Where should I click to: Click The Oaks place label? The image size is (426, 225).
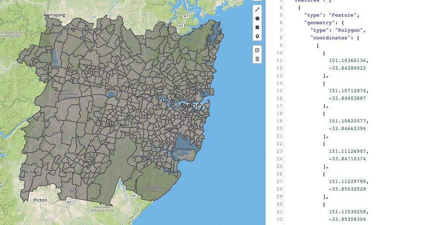point(30,172)
